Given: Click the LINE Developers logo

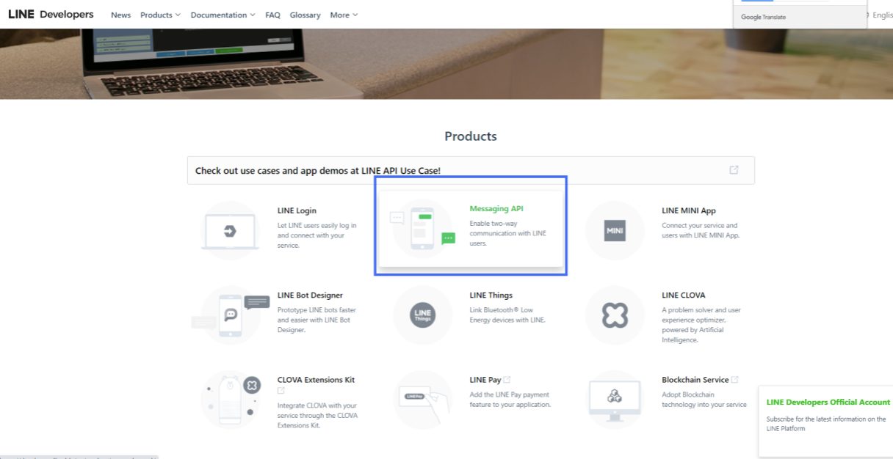Looking at the screenshot, I should click(51, 15).
